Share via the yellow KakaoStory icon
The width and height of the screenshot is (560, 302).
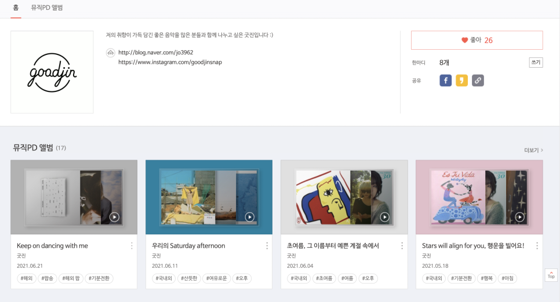click(x=461, y=80)
